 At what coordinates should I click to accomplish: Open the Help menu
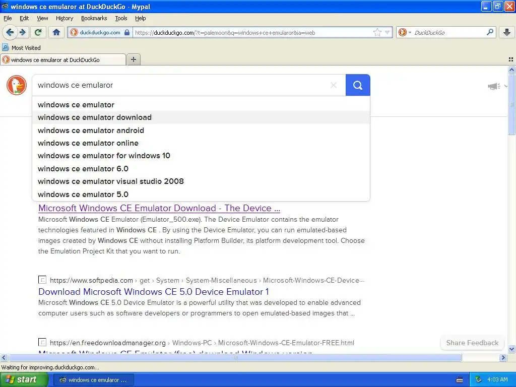click(x=140, y=18)
